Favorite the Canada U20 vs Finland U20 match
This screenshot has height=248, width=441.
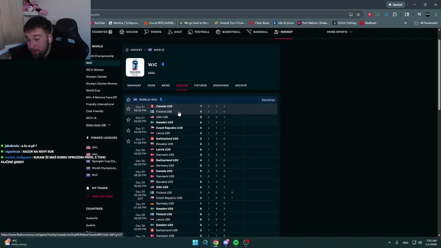[x=128, y=109]
